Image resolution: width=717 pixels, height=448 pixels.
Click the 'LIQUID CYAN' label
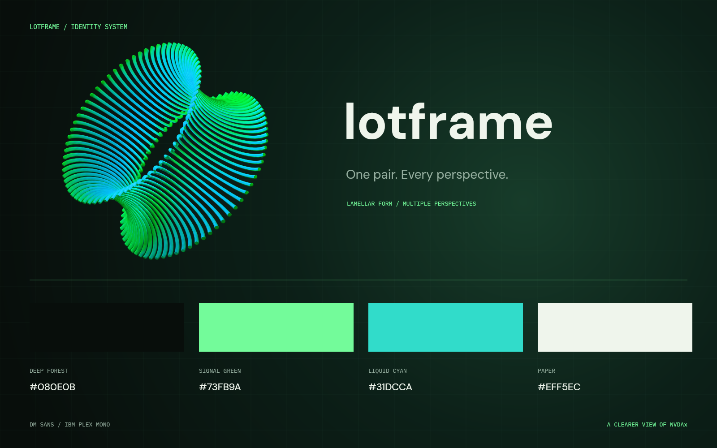click(388, 371)
